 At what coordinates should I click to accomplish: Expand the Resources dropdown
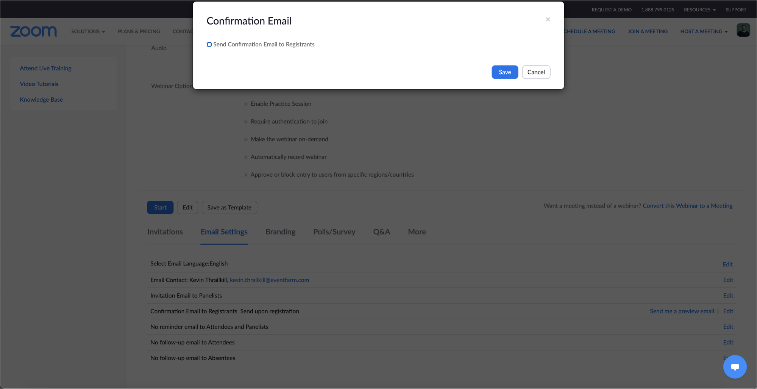pos(699,10)
